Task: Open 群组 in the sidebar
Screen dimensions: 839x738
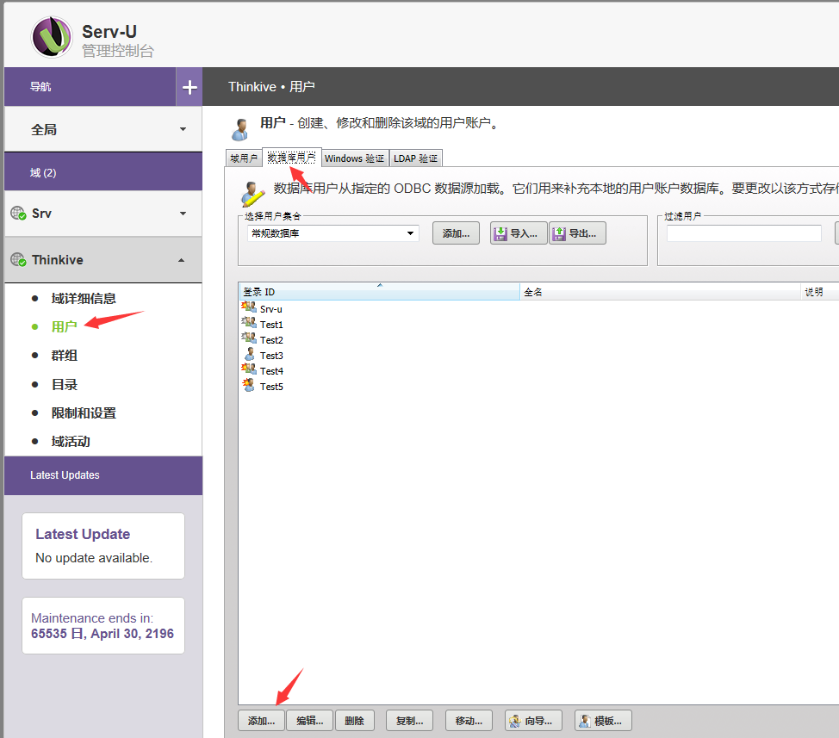Action: 65,355
